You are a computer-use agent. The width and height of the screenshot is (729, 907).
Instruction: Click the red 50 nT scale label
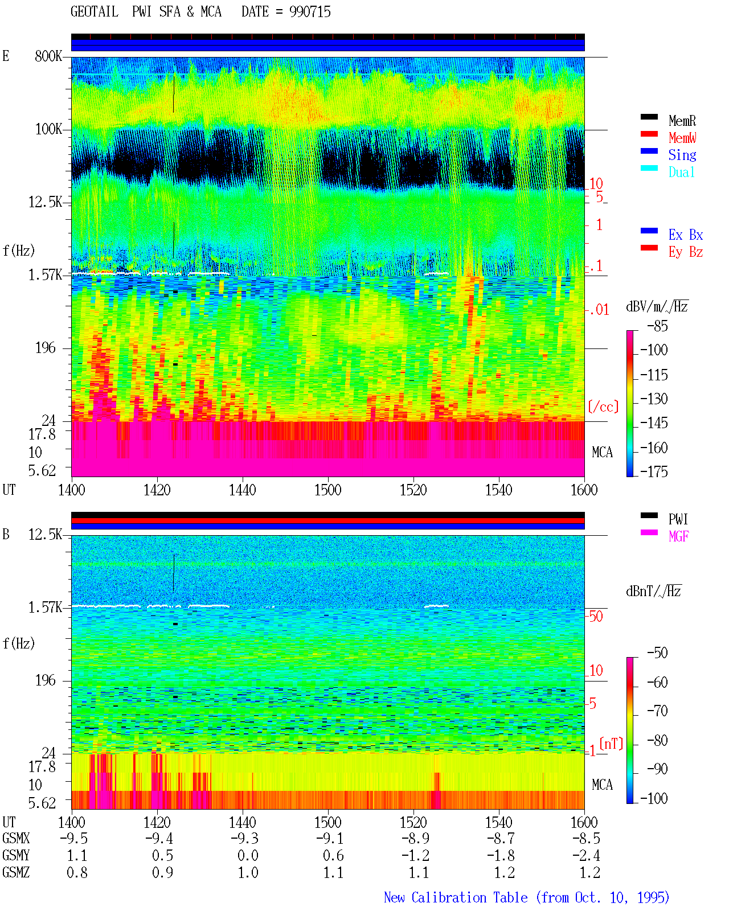pyautogui.click(x=595, y=616)
